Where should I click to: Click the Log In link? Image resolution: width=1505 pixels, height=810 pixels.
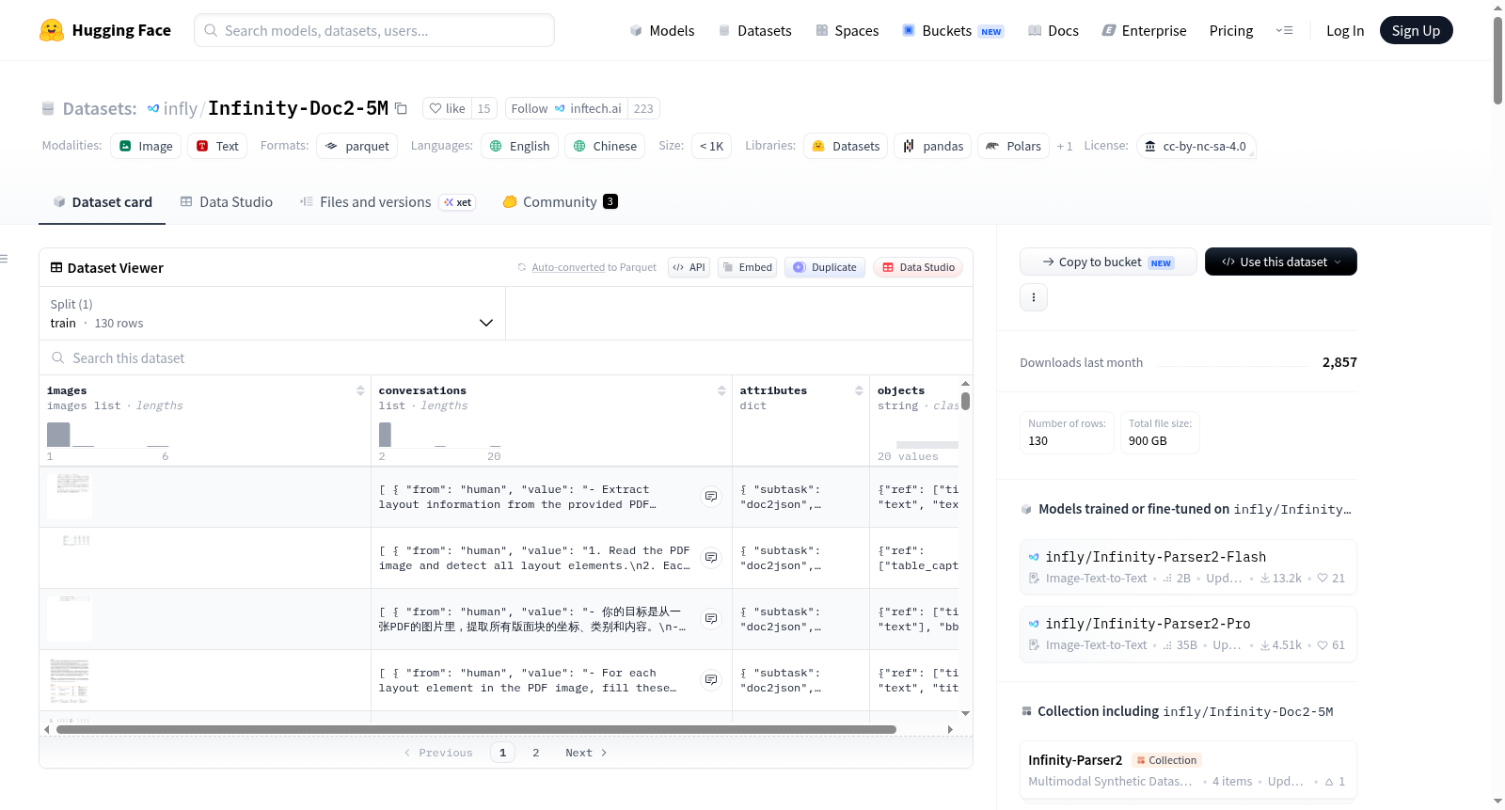click(1345, 30)
